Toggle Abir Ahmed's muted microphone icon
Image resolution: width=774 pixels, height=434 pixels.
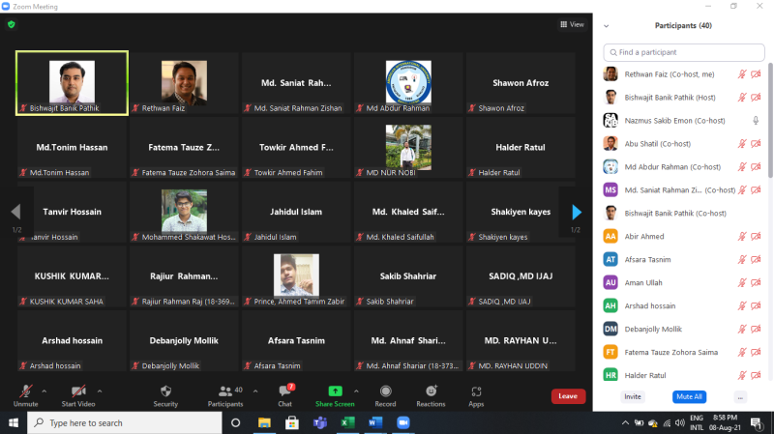742,236
